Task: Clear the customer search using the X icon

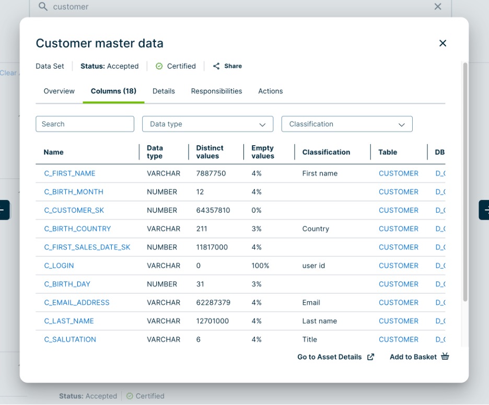Action: pyautogui.click(x=438, y=6)
